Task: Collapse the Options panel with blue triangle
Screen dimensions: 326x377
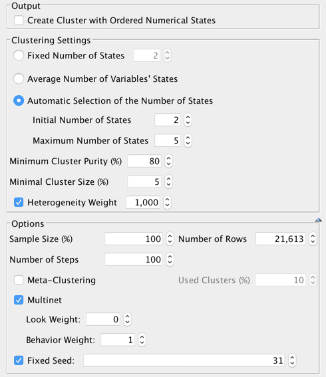Action: coord(319,219)
